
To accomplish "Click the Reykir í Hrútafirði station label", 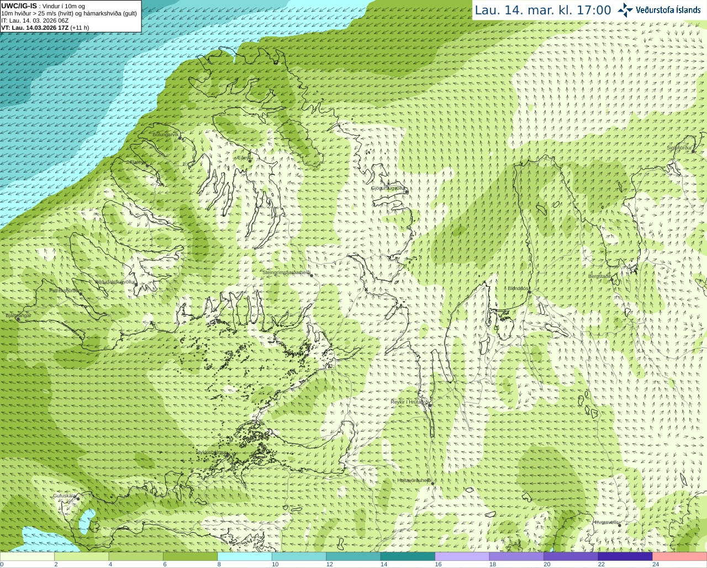I will pyautogui.click(x=410, y=402).
